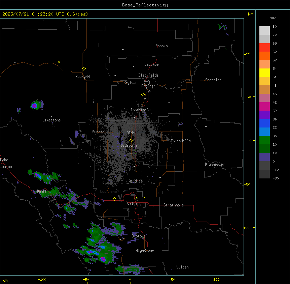The width and height of the screenshot is (290, 284).
Task: Click the Vulcan label
Action: pyautogui.click(x=182, y=267)
